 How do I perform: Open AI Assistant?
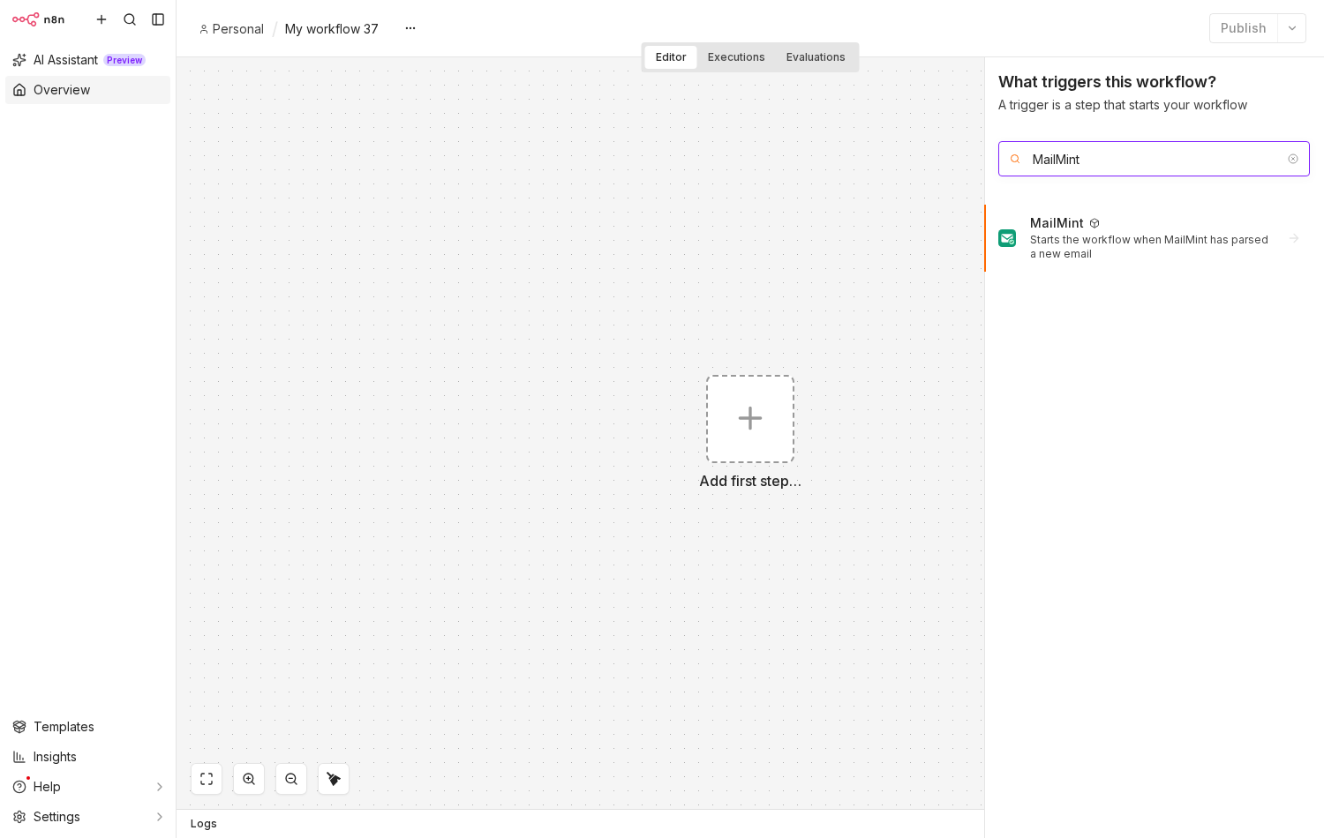87,60
